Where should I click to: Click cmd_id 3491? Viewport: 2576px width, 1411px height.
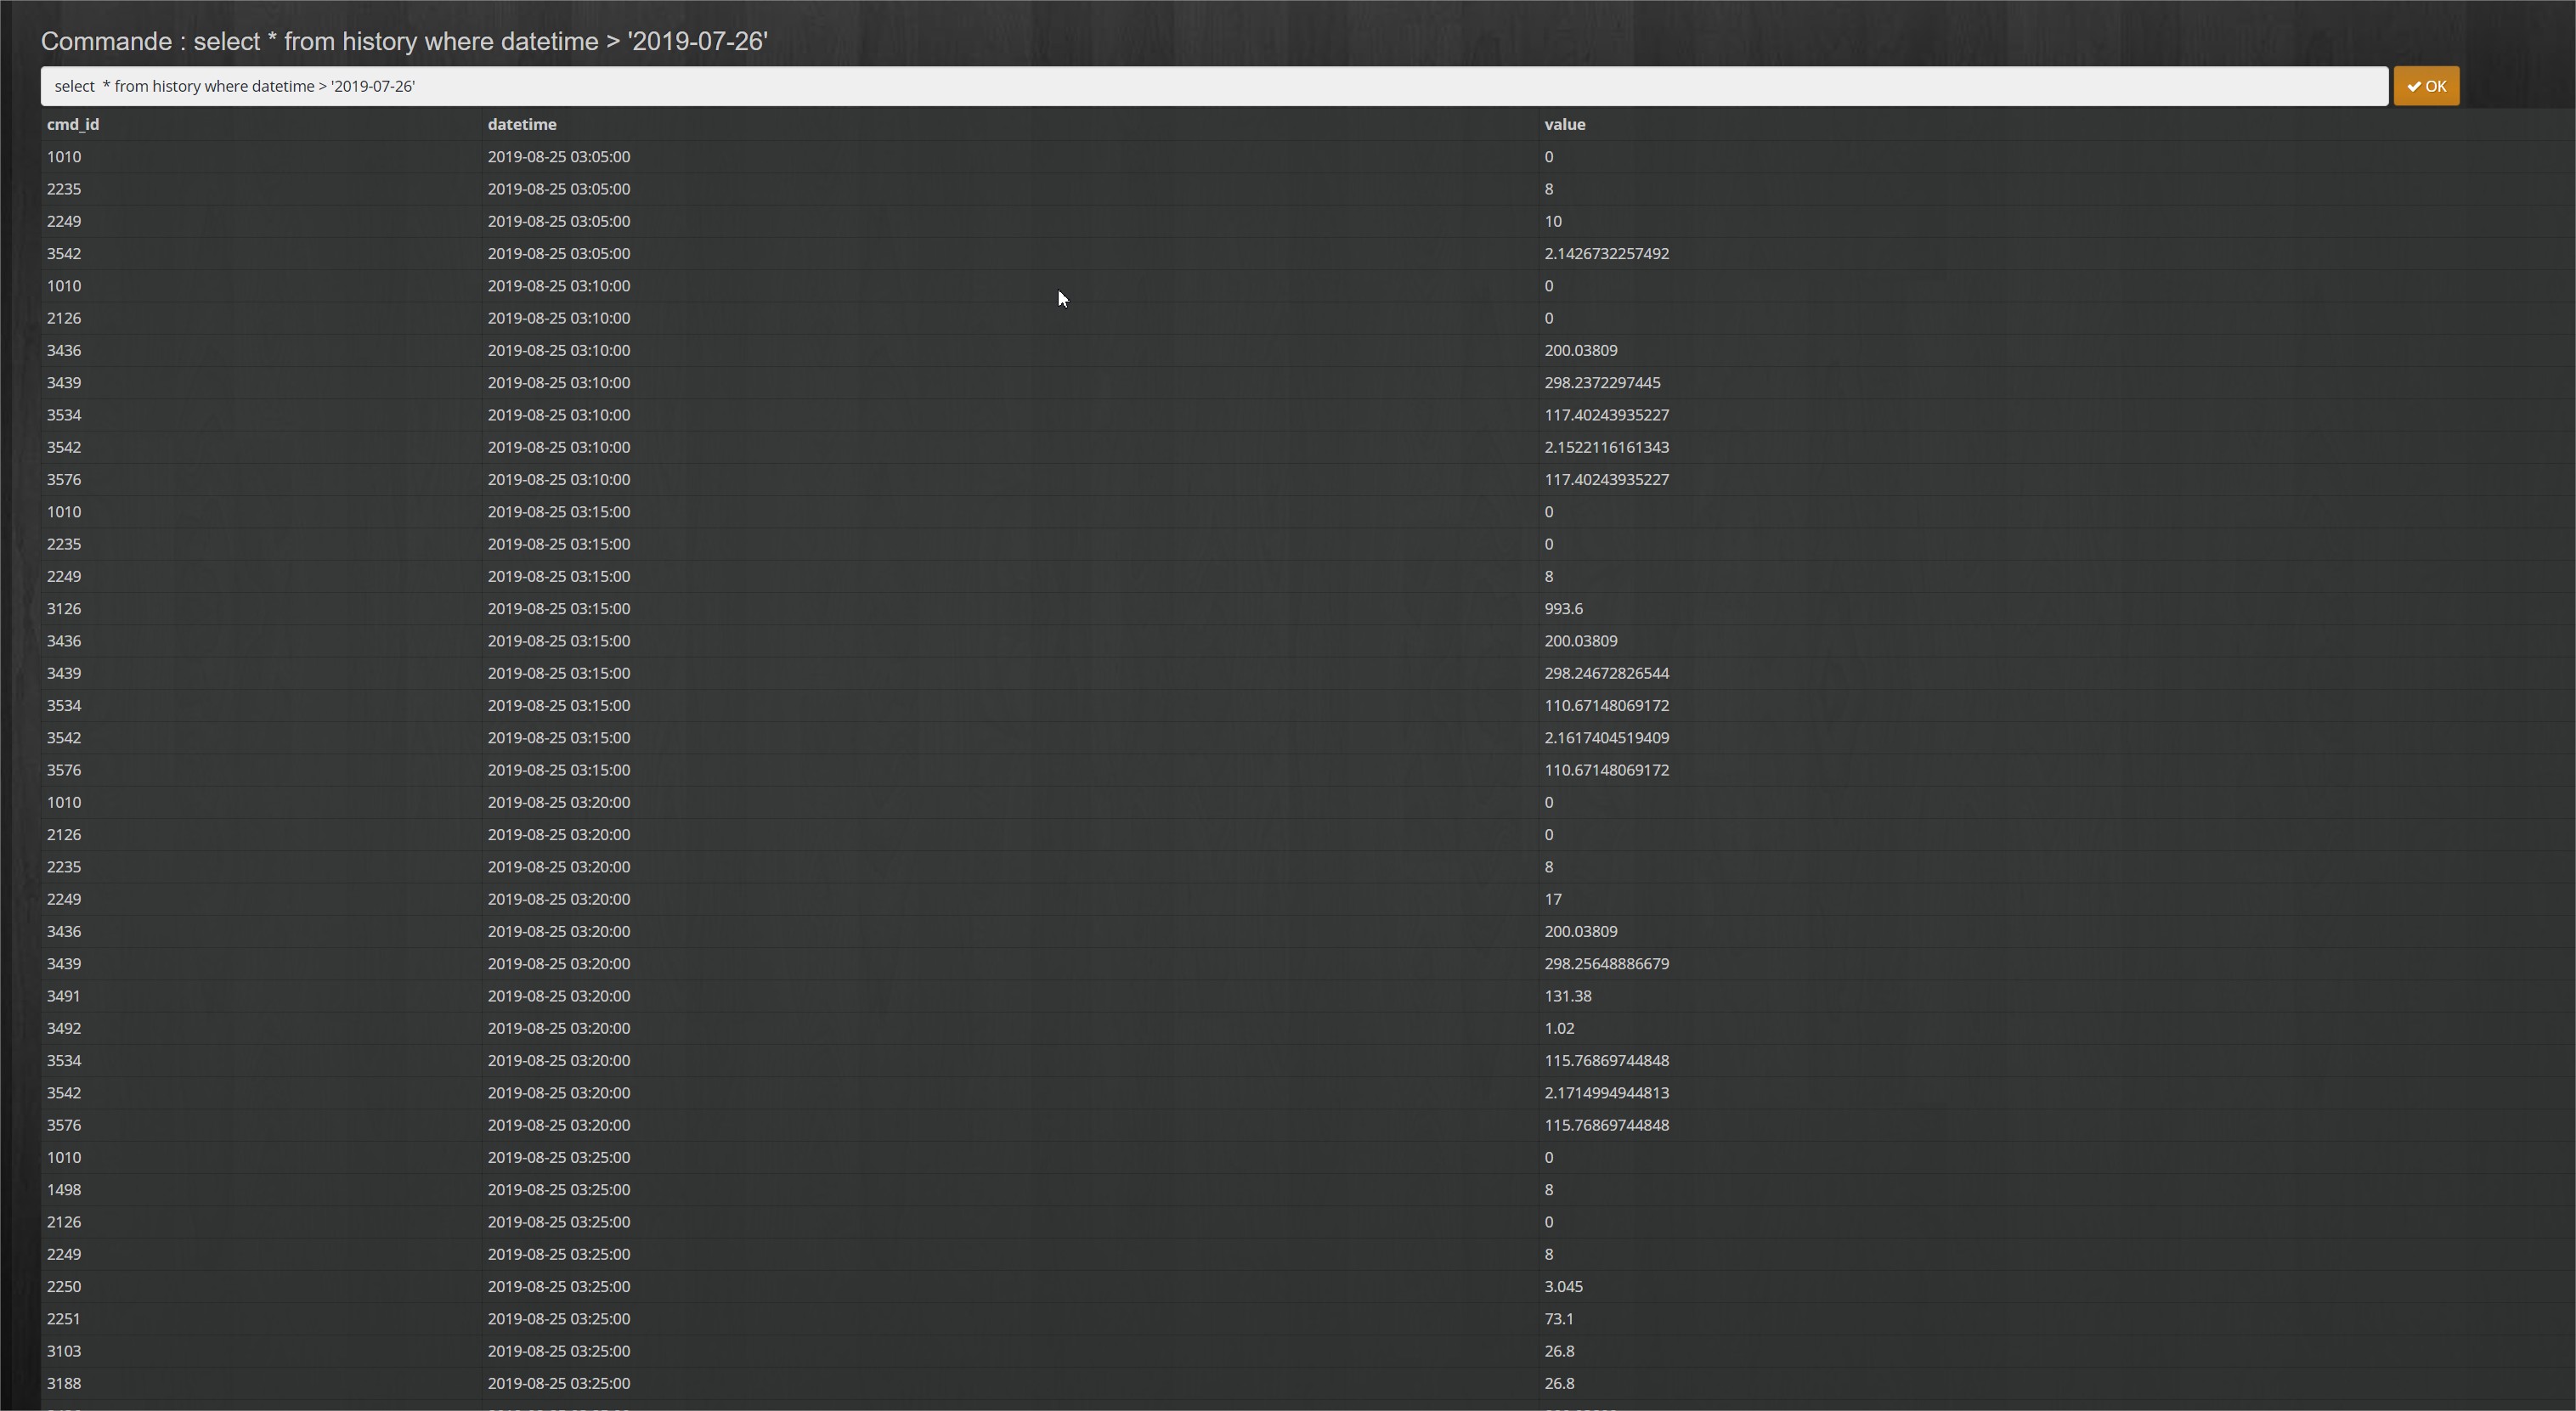click(x=63, y=996)
